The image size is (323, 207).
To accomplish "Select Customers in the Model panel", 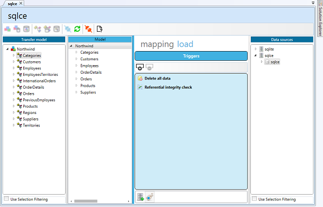I will point(89,59).
